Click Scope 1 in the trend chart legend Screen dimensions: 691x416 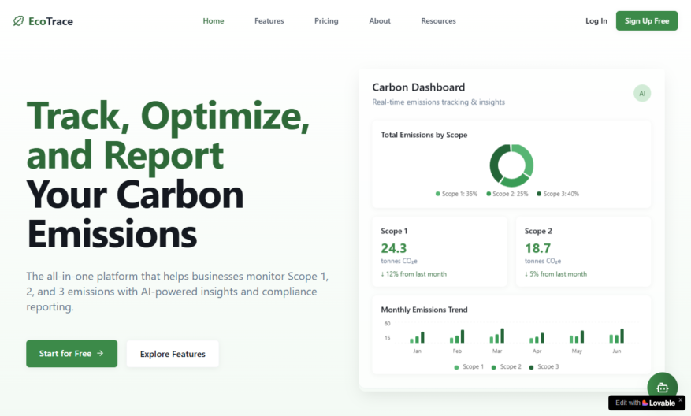pyautogui.click(x=469, y=366)
